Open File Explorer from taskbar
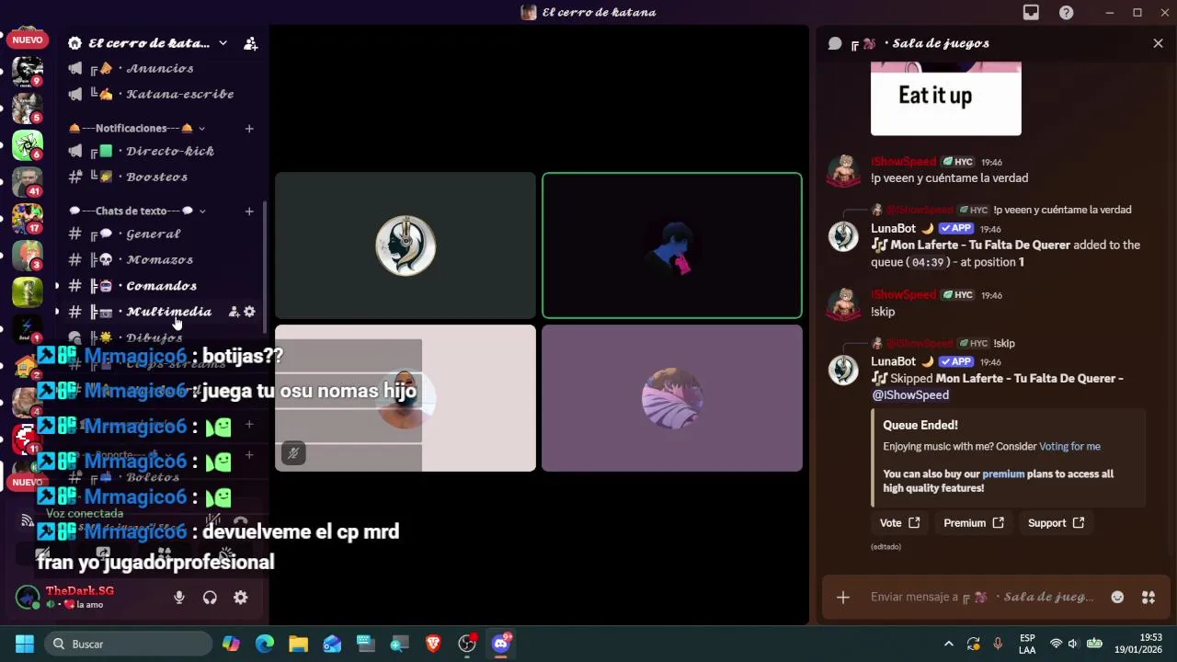Screen dimensions: 1177x662 298,644
